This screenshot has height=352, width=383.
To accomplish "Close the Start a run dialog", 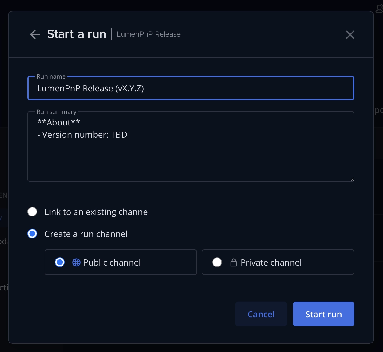I will coord(350,35).
